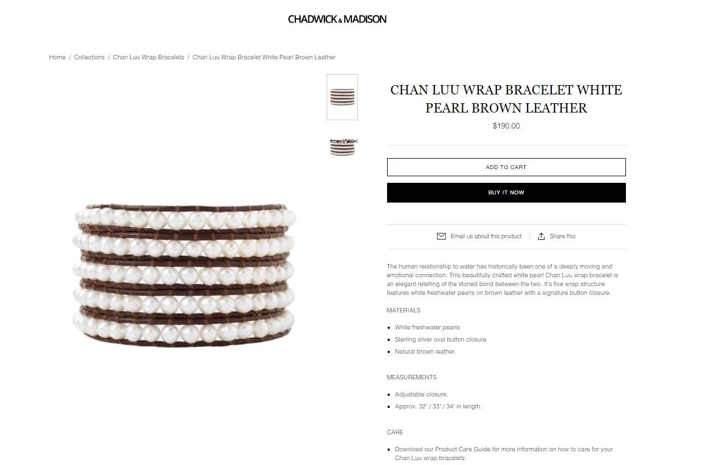Screen dimensions: 711x465
Task: Click the $190.00 price
Action: coord(506,126)
